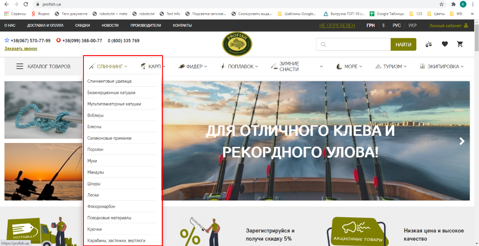479x246 pixels.
Task: Expand the ЗИМНИЕ СНАСТИ category dropdown
Action: pyautogui.click(x=297, y=66)
